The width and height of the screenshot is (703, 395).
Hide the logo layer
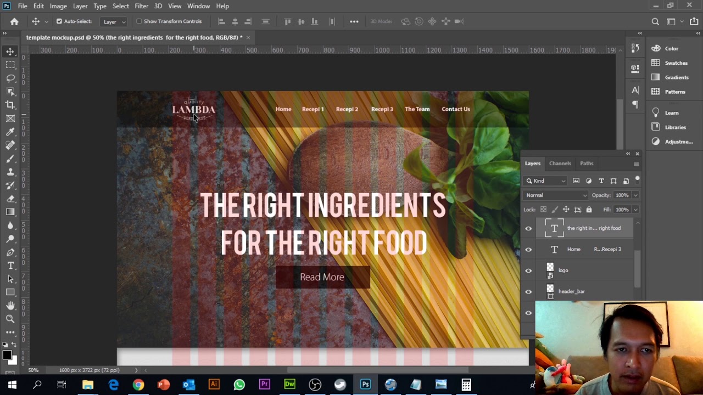528,270
